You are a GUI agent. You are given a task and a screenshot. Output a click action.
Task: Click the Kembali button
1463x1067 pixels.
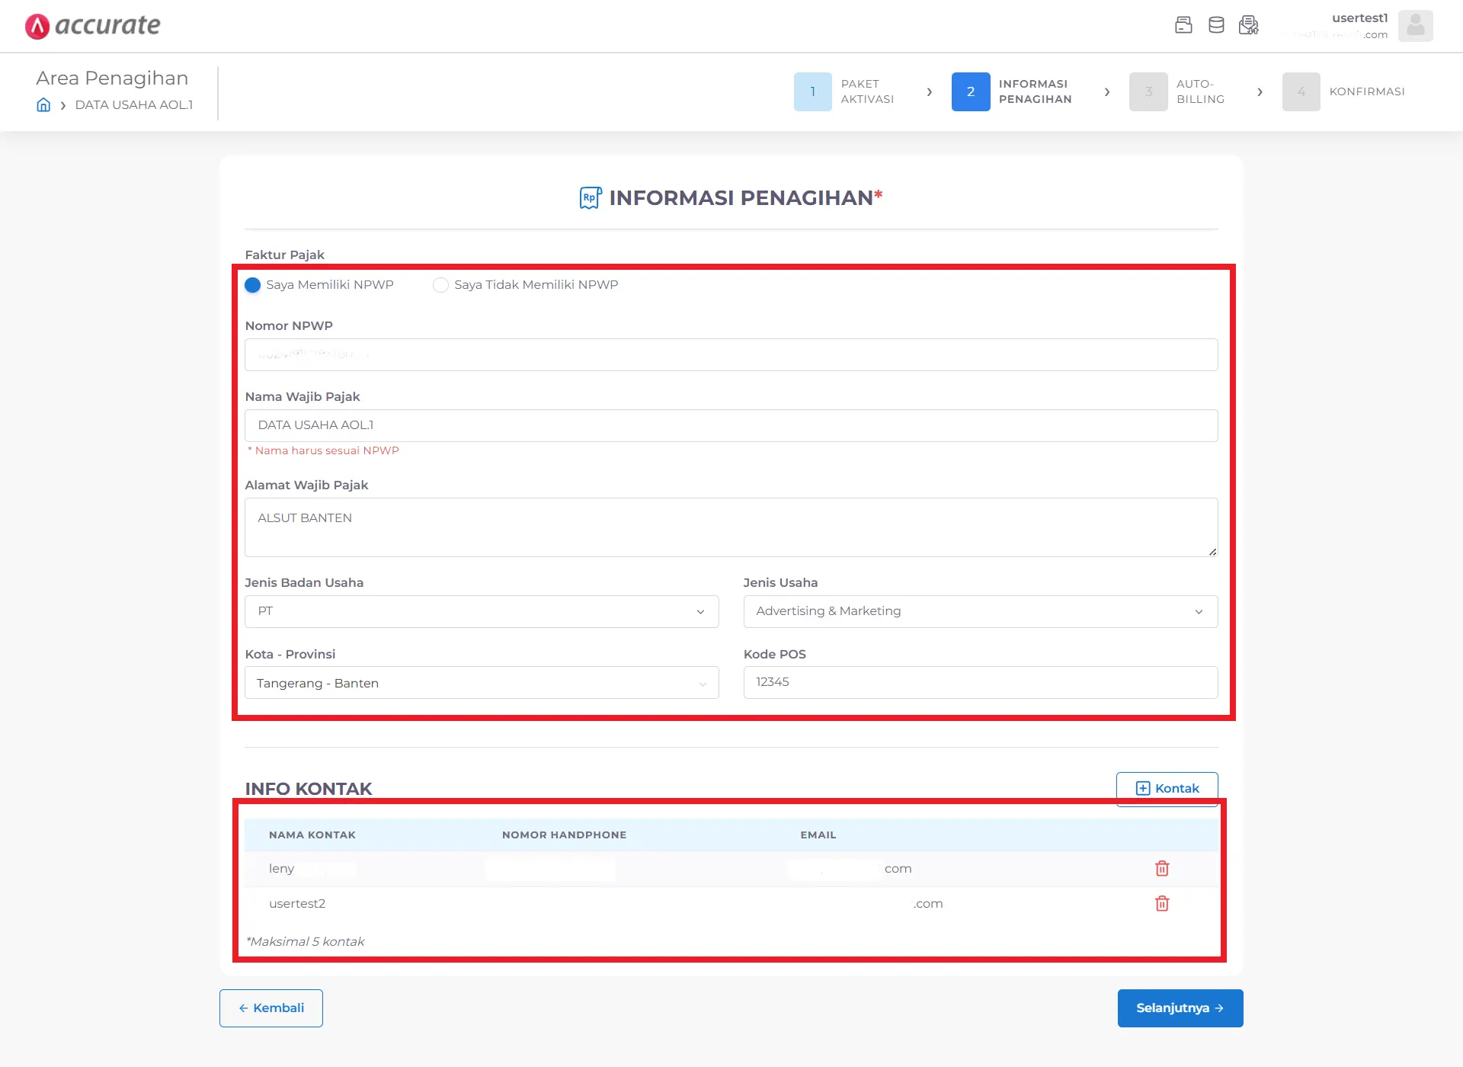coord(271,1008)
